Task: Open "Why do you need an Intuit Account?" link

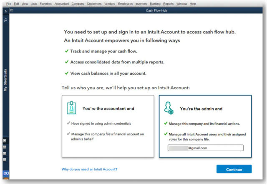Action: coord(89,169)
